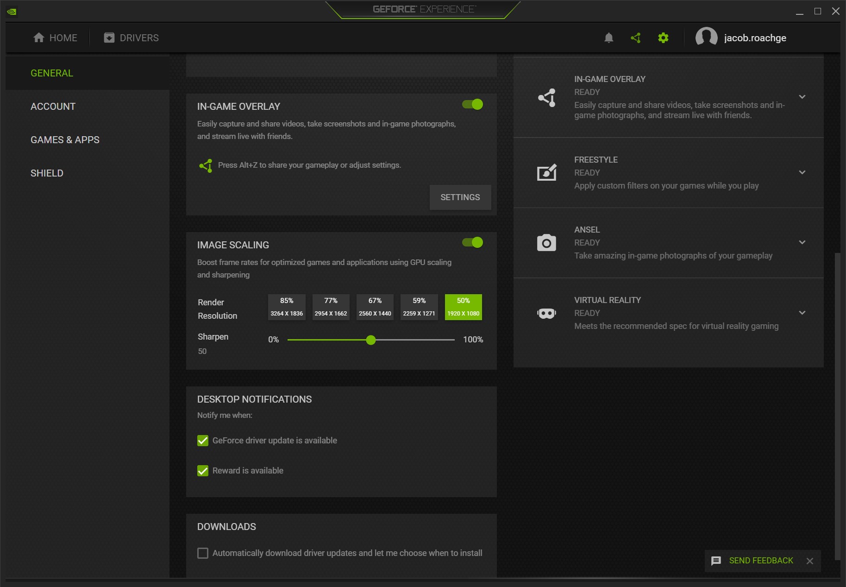Screen dimensions: 846x587
Task: Open SHIELD settings section
Action: click(88, 173)
